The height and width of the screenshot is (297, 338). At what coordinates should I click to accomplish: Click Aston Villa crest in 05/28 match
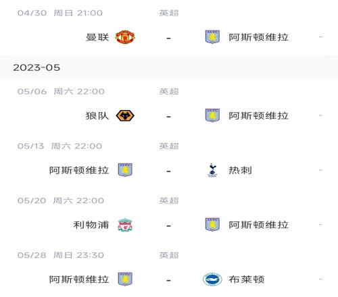125,279
